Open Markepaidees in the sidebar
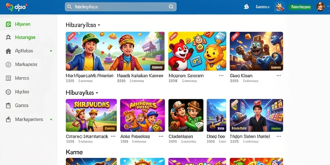330x165 pixels. pyautogui.click(x=29, y=119)
